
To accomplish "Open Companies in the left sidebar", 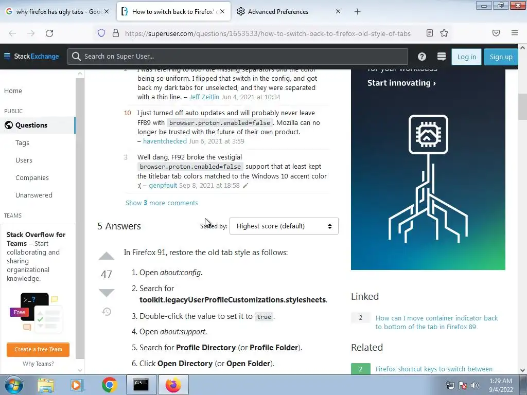I will point(32,177).
